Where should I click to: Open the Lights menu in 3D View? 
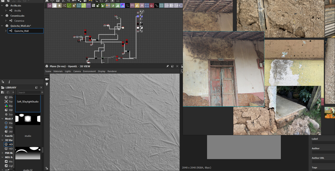tap(68, 71)
